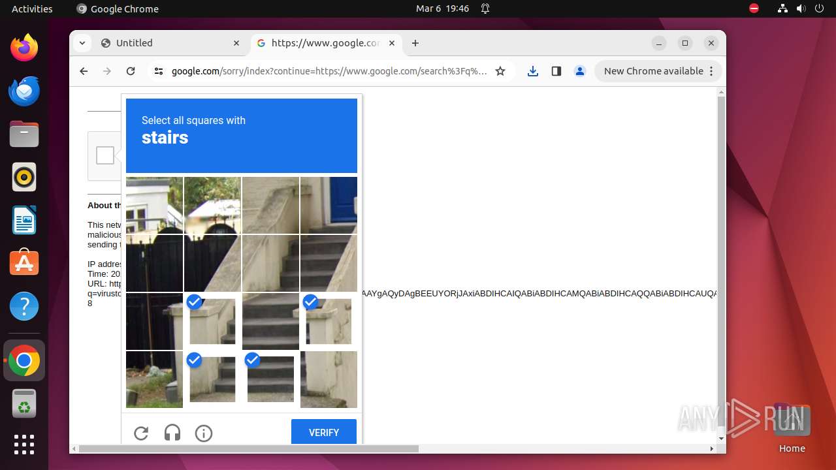This screenshot has width=836, height=470.
Task: Open Ubuntu Software from the dock
Action: coord(24,263)
